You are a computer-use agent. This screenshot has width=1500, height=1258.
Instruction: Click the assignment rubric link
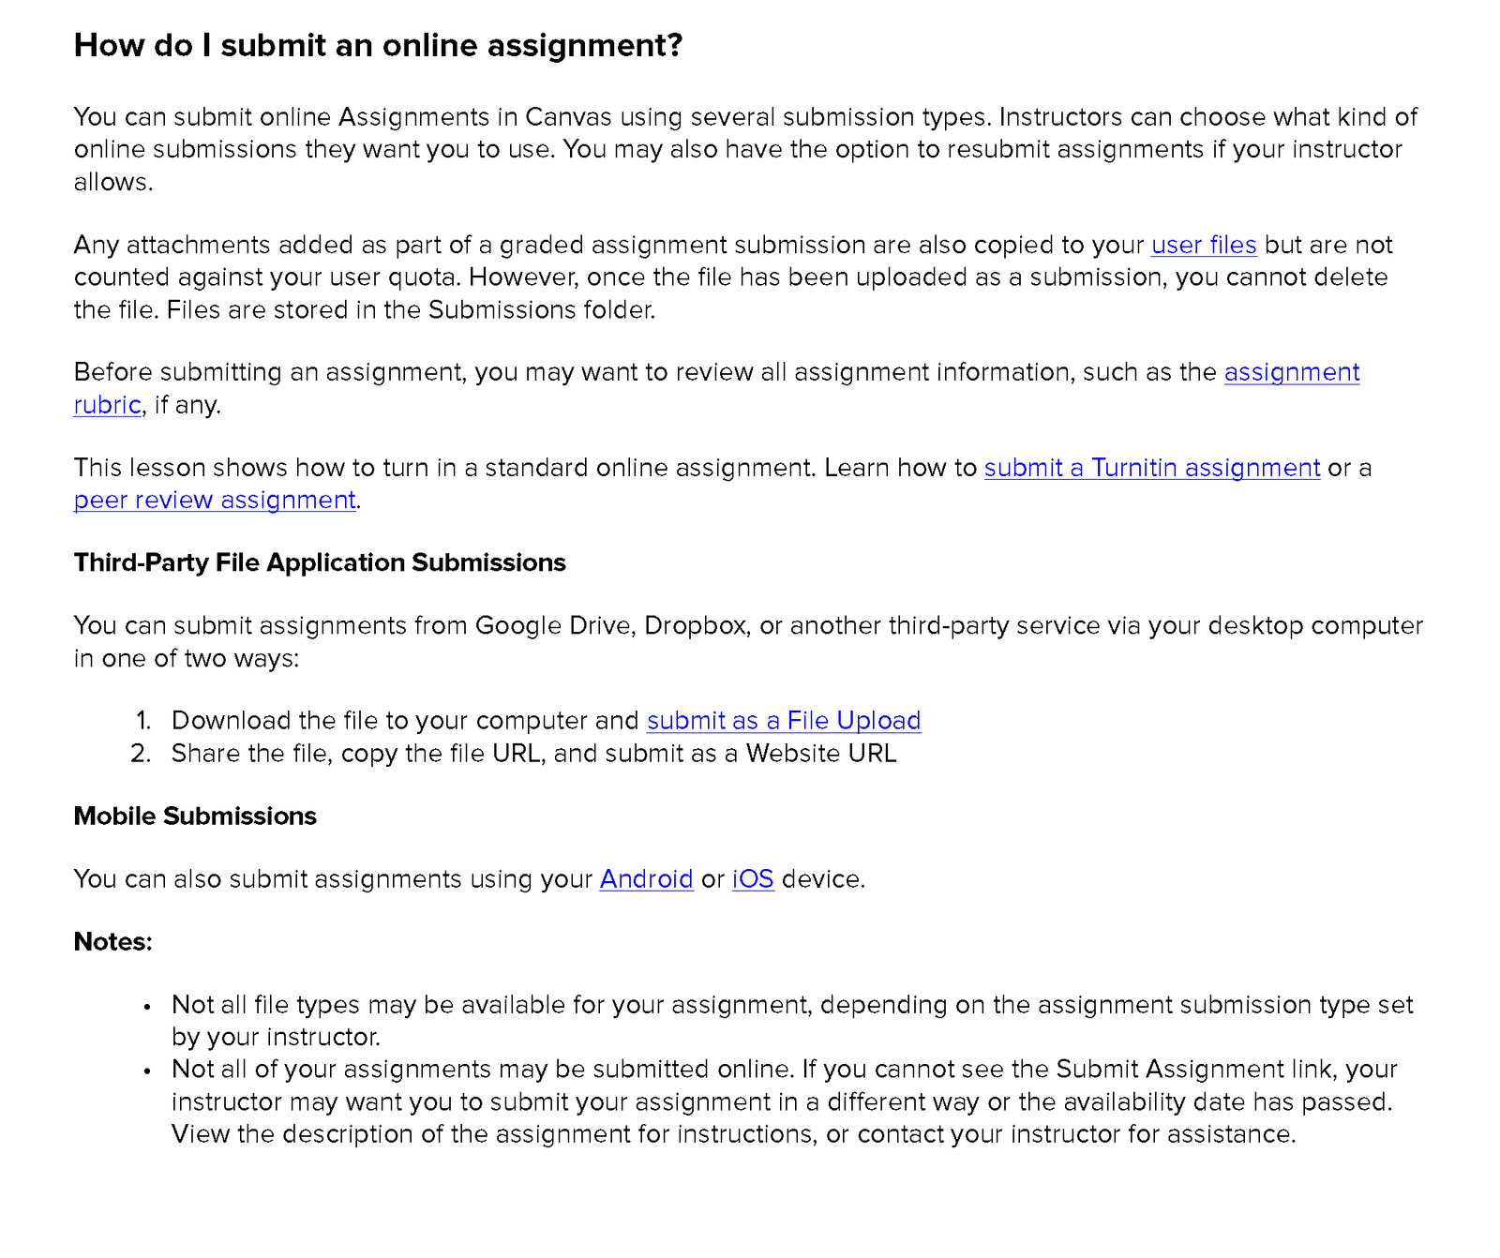1291,372
